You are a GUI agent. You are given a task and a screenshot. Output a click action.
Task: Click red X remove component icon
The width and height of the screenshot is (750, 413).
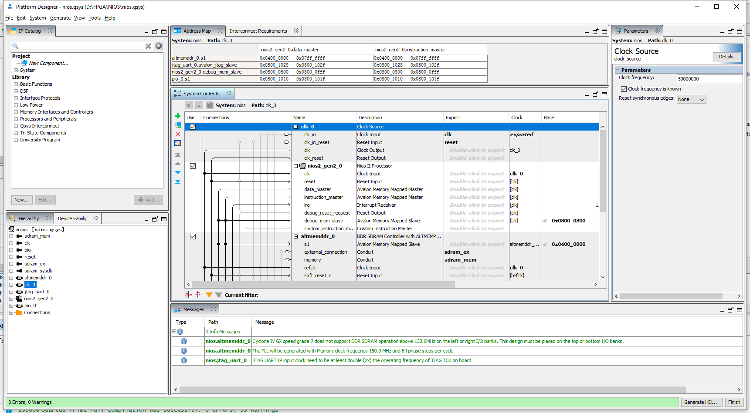(178, 134)
